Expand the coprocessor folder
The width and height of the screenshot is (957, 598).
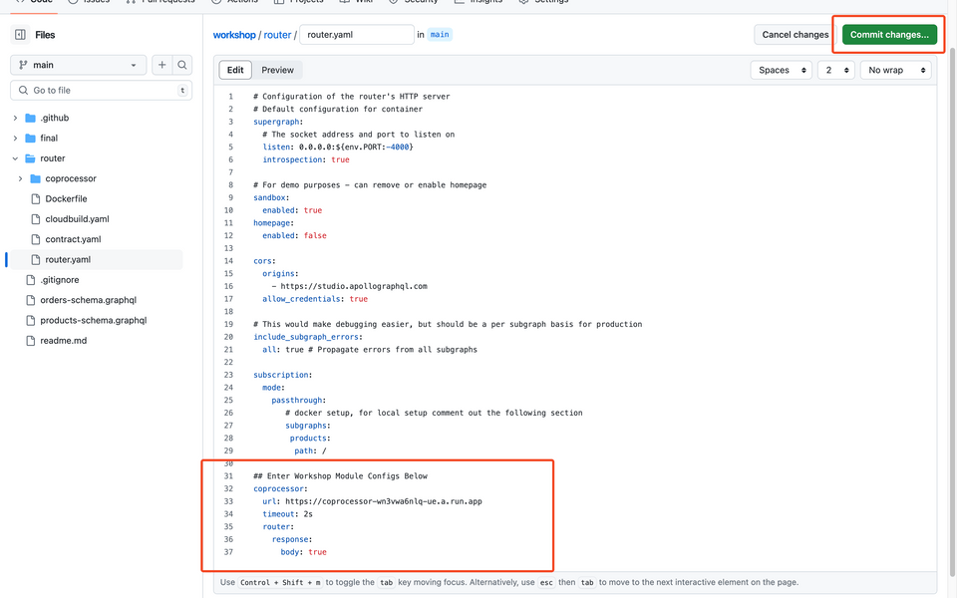tap(20, 178)
